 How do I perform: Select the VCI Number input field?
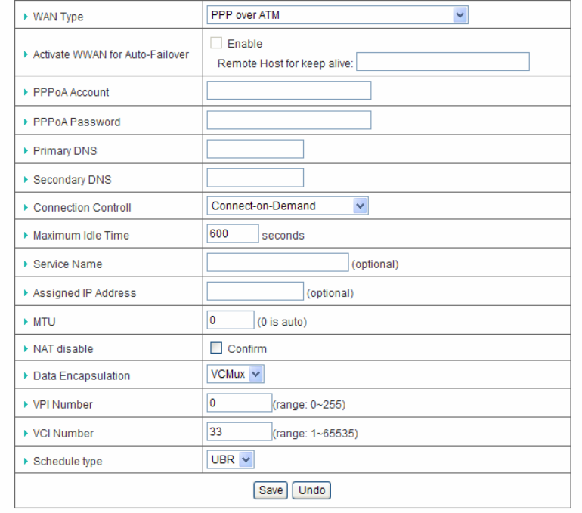(239, 432)
